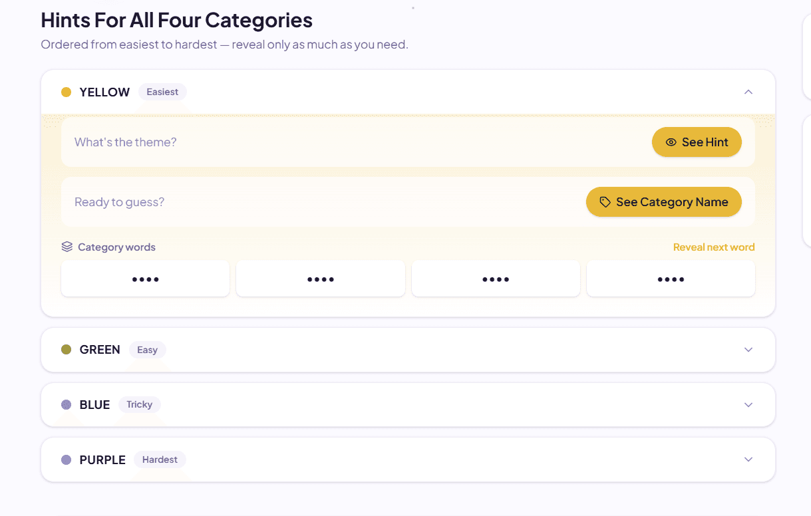The height and width of the screenshot is (516, 811).
Task: Click the stacked layers icon beside Category words
Action: coord(67,247)
